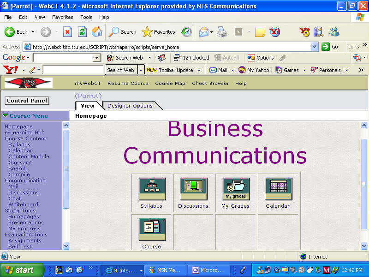Click the Resume Course link

click(128, 84)
